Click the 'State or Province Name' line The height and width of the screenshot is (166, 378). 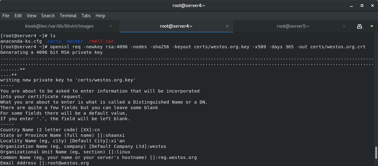62,135
